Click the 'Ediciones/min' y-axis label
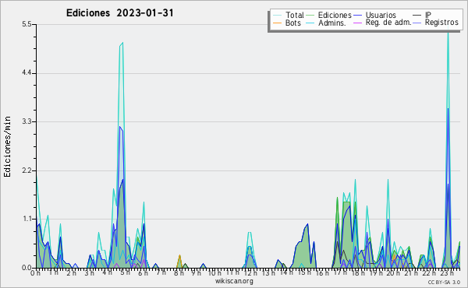Screen dimensions: 468x288 pyautogui.click(x=7, y=146)
